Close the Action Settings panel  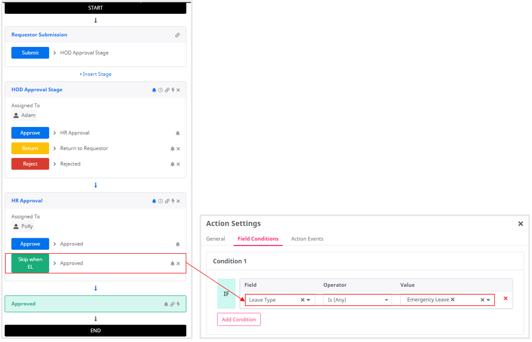[520, 224]
